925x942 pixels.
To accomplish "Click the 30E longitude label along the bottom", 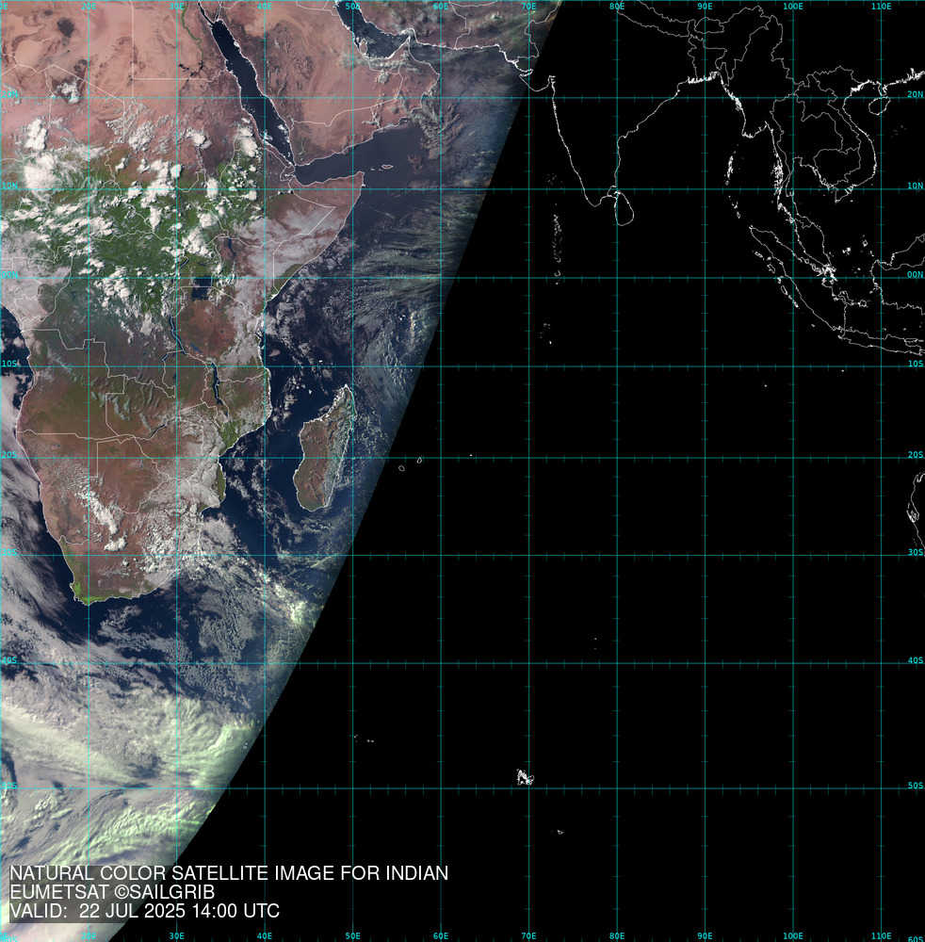I will (176, 936).
